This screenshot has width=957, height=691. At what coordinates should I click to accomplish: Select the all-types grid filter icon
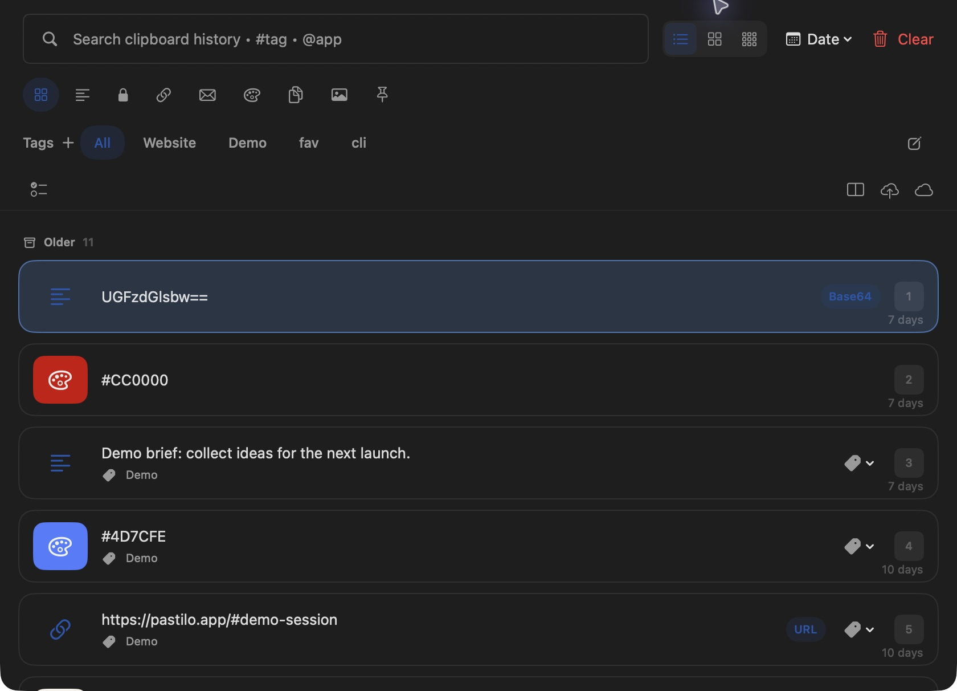pos(41,95)
